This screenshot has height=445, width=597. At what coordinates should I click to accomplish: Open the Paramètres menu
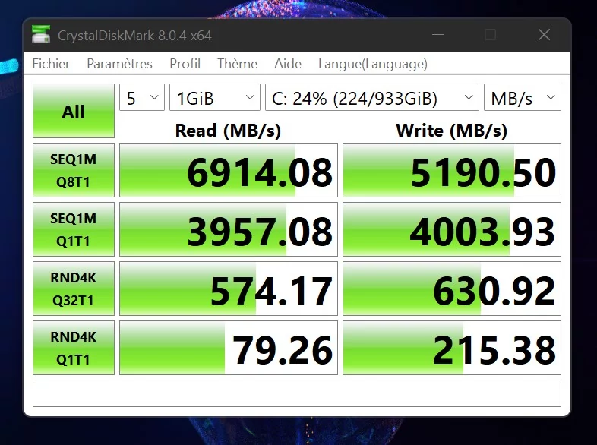point(119,64)
